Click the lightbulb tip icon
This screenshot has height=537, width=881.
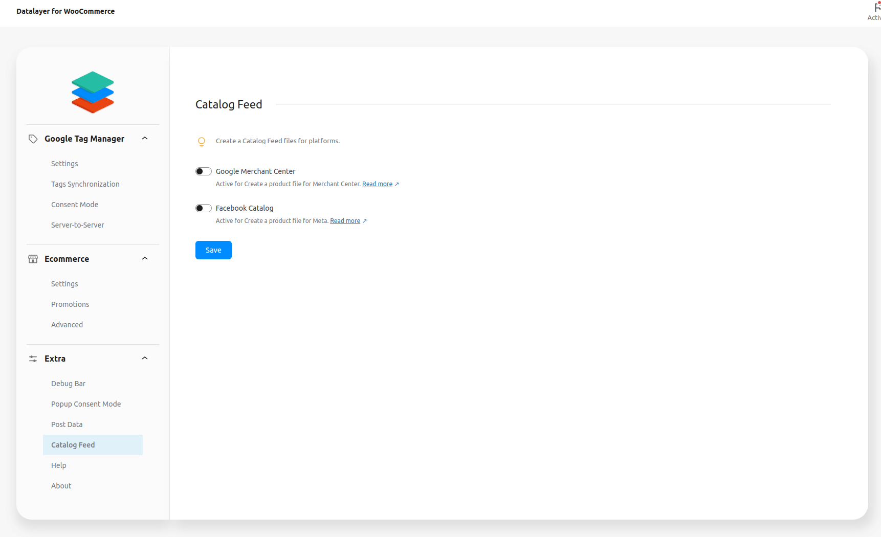tap(202, 142)
